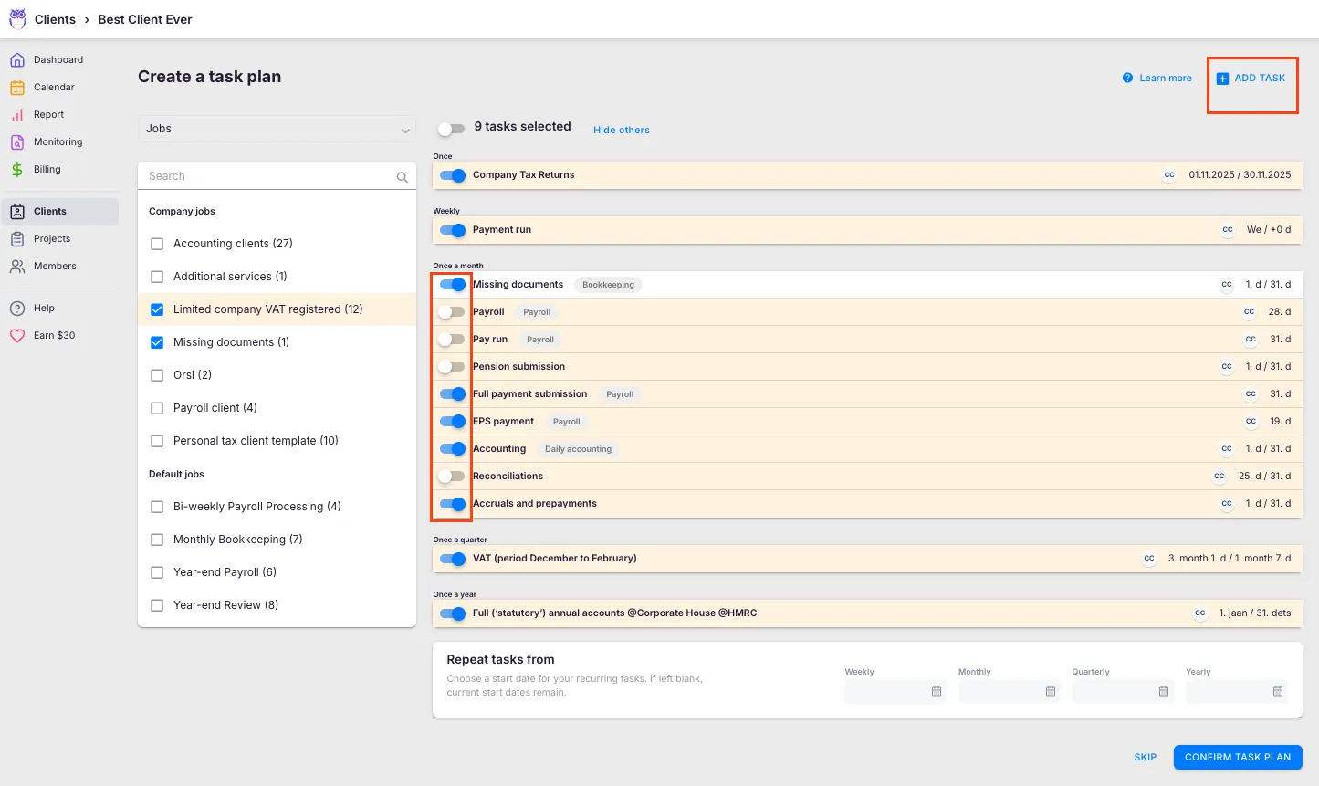
Task: Click the ADD TASK button
Action: (x=1251, y=78)
